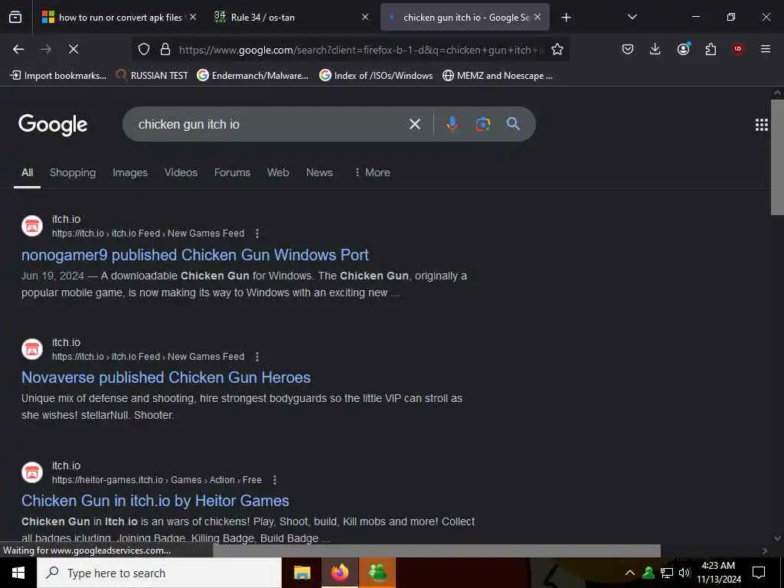Screen dimensions: 784x588
Task: Open the volume control tray icon
Action: [684, 573]
